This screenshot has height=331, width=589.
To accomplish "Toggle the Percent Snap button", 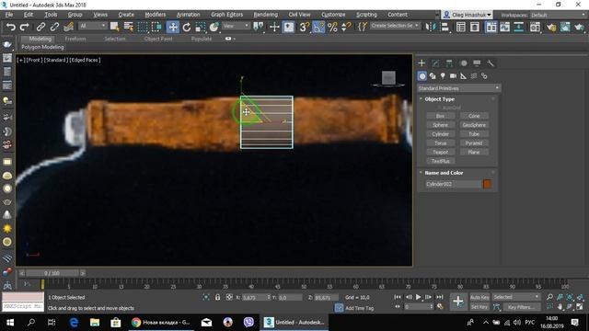I will coord(332,27).
